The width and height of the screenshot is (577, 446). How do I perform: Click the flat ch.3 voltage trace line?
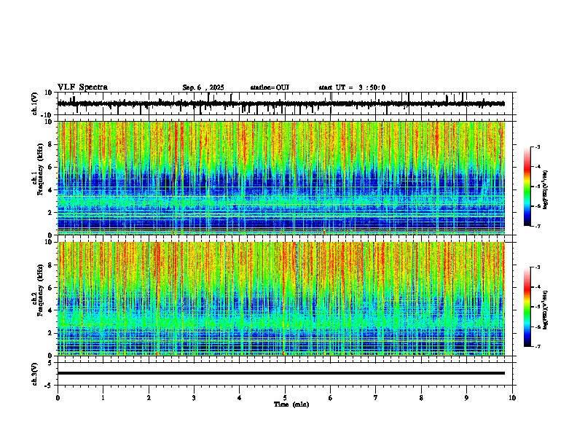pos(281,373)
